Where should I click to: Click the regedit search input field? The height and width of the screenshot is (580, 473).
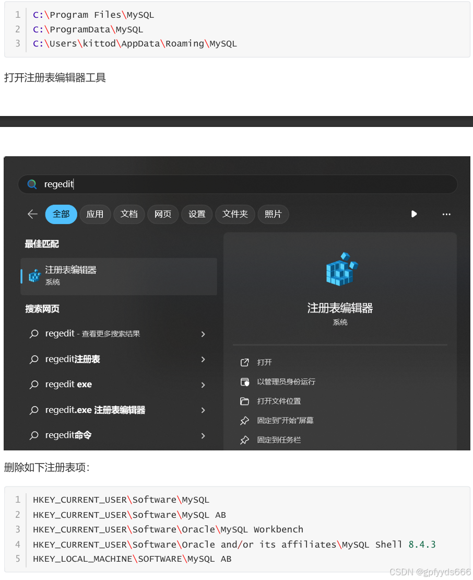tap(238, 184)
